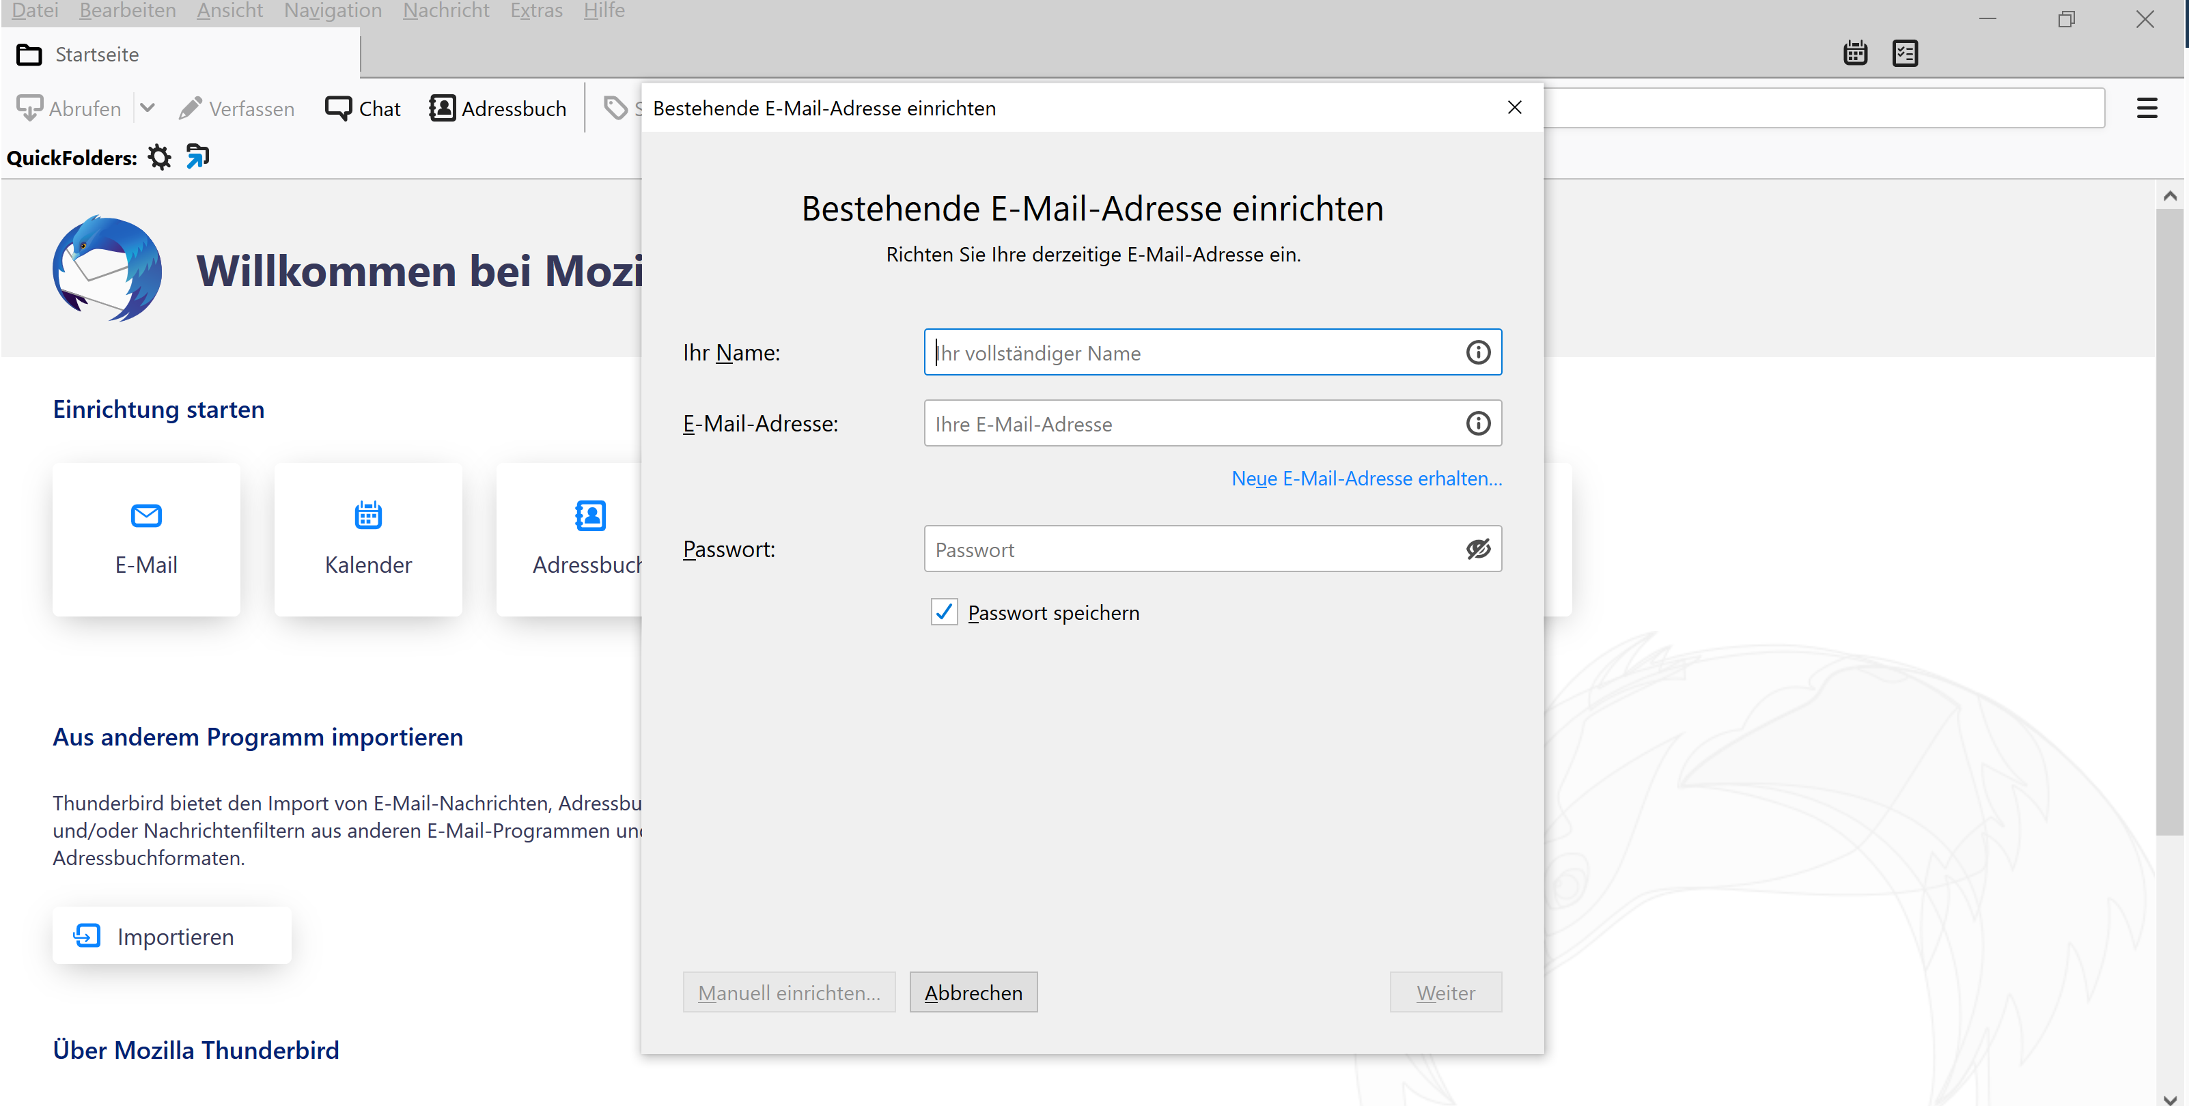Image resolution: width=2189 pixels, height=1106 pixels.
Task: Expand the Abrufen dropdown arrow
Action: pyautogui.click(x=147, y=108)
